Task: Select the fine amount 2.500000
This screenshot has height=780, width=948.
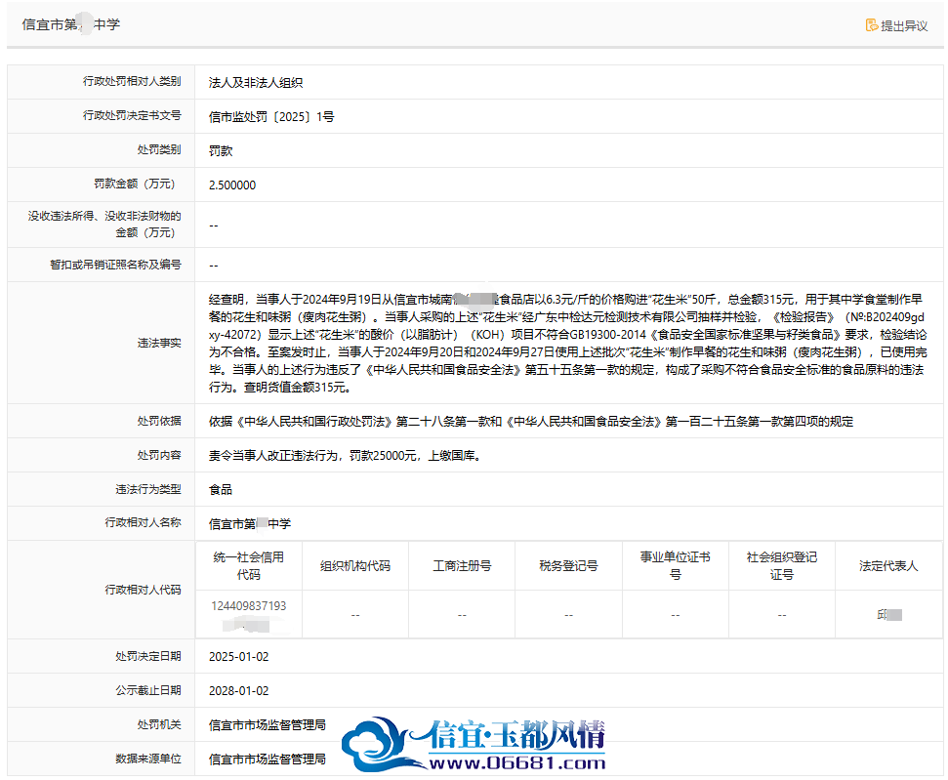Action: [x=232, y=185]
